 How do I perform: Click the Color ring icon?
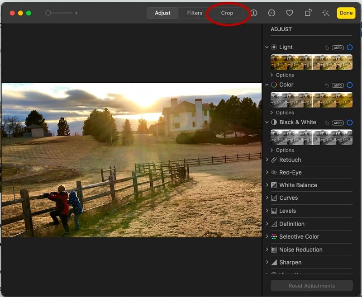click(x=274, y=85)
